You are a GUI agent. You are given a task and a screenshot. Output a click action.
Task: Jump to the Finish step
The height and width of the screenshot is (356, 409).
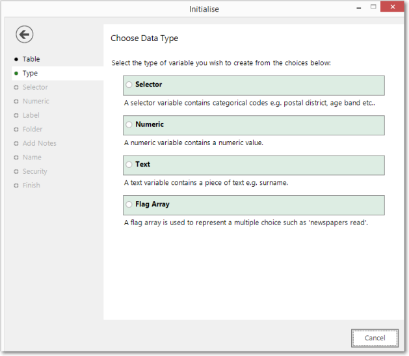(x=31, y=185)
